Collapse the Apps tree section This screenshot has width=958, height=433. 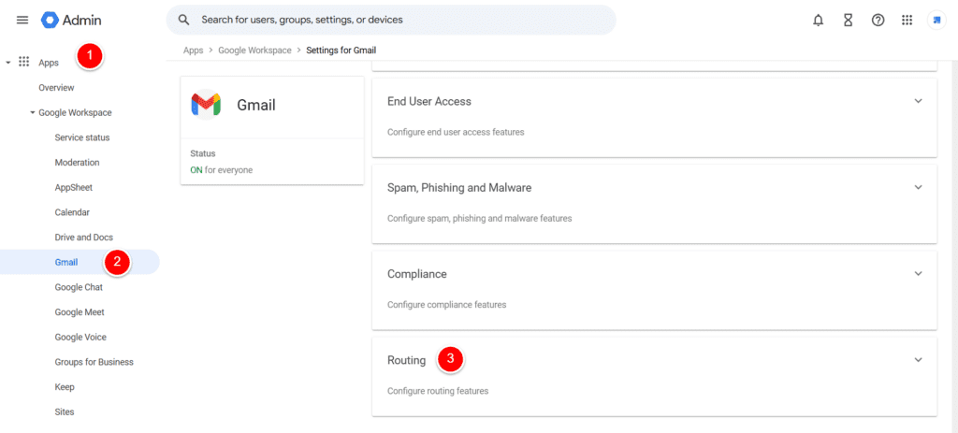(7, 63)
